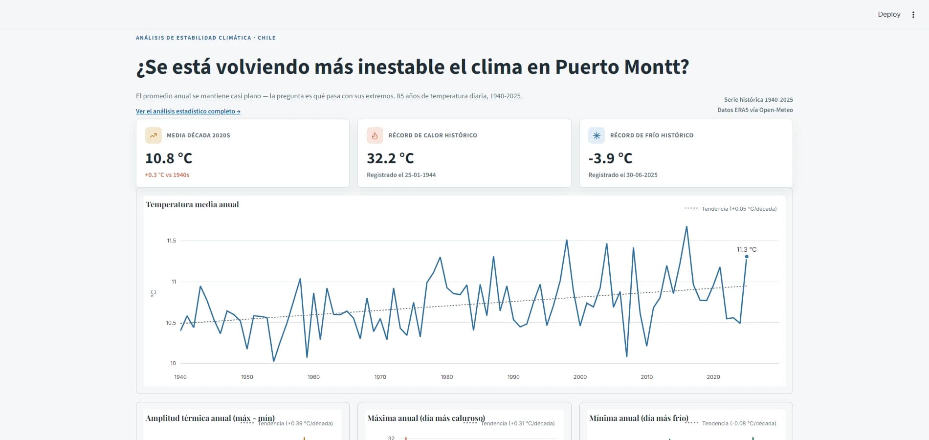Click the 10.5 y-axis tick label

click(171, 323)
